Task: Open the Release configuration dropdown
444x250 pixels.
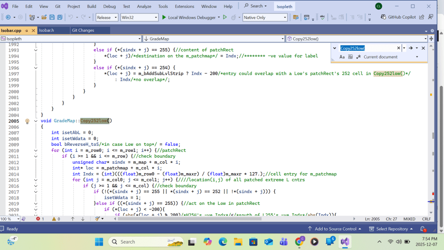Action: pyautogui.click(x=107, y=17)
